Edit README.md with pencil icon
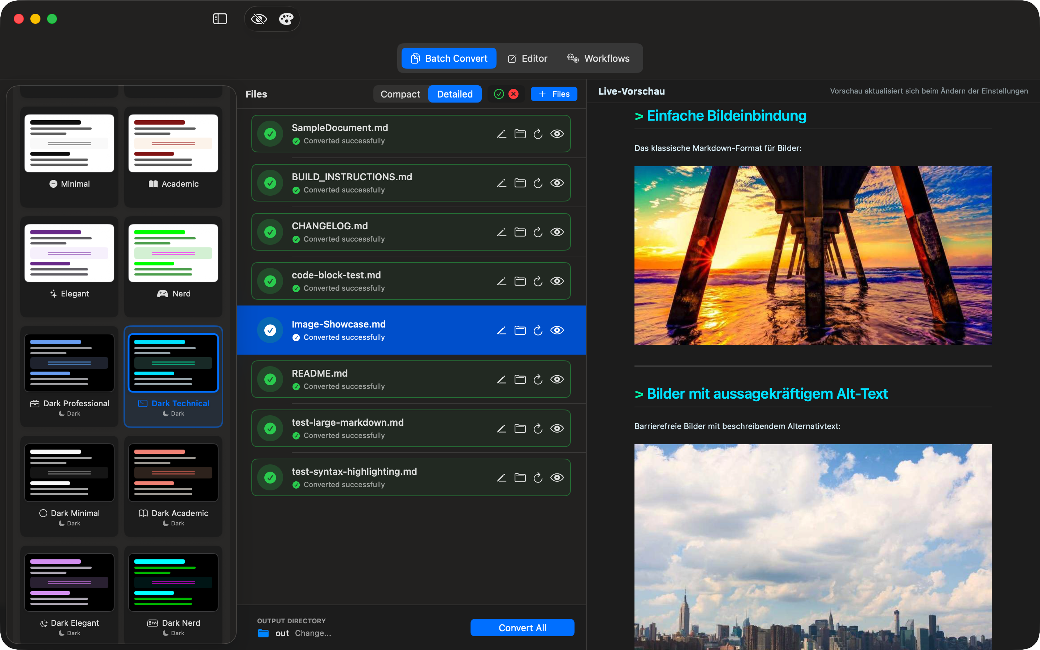The width and height of the screenshot is (1040, 650). [502, 379]
